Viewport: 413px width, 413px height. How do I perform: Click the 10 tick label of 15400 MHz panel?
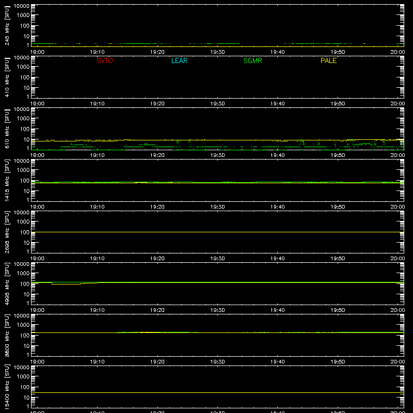click(x=26, y=398)
